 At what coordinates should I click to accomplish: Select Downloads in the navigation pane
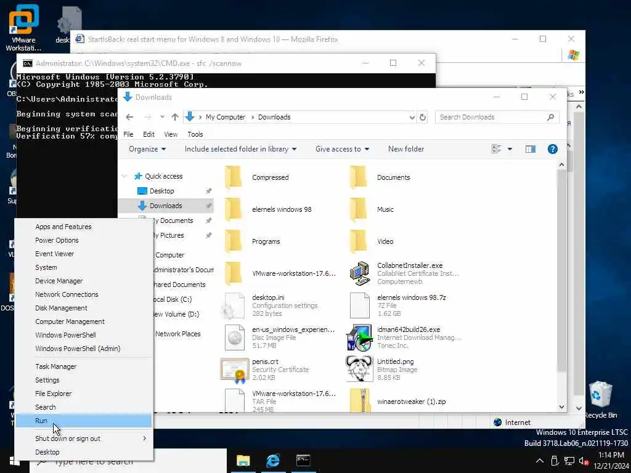tap(166, 206)
